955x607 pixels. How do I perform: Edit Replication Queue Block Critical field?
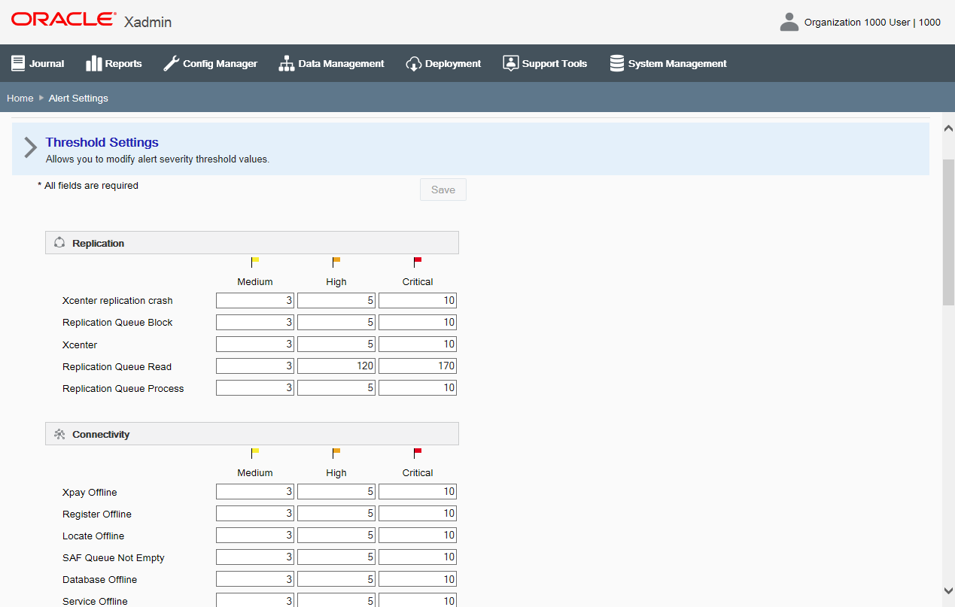pyautogui.click(x=418, y=323)
